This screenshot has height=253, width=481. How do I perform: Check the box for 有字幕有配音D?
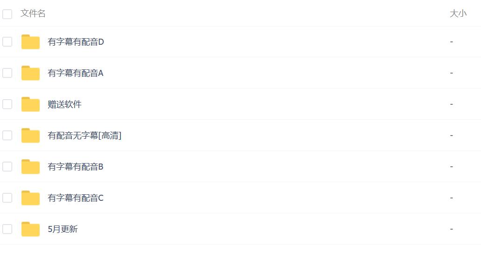[x=7, y=41]
